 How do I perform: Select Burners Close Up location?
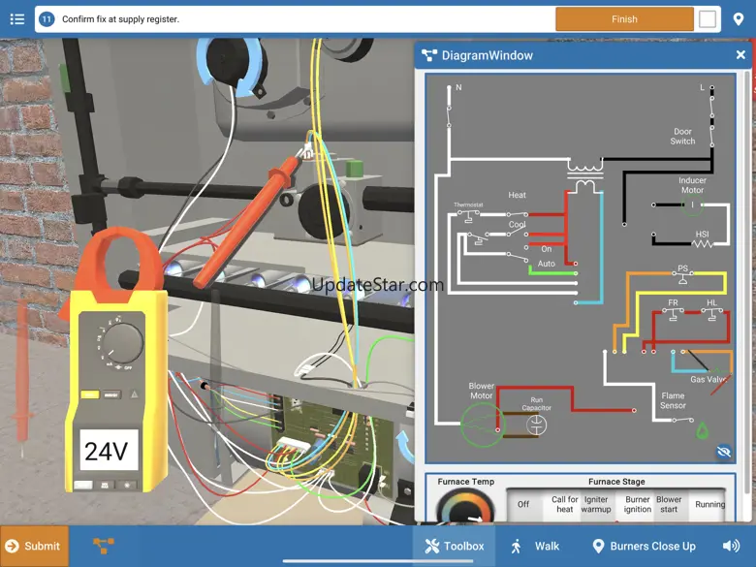[644, 546]
